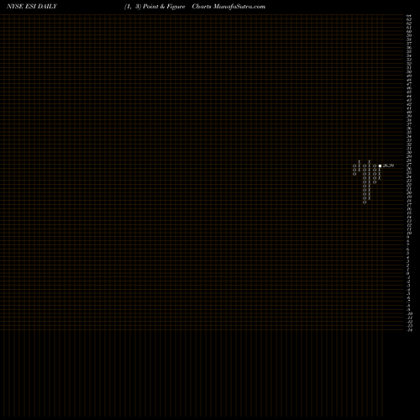Click the Charts MunafaSutra.com text
The image size is (420, 420).
228,7
